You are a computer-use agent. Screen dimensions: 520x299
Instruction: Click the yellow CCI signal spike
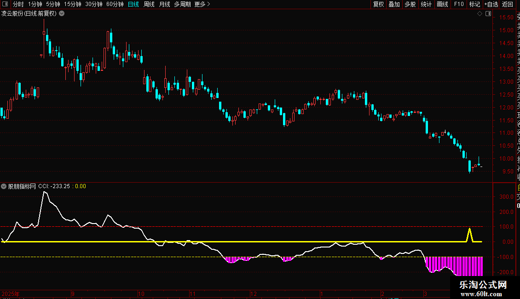pyautogui.click(x=469, y=235)
